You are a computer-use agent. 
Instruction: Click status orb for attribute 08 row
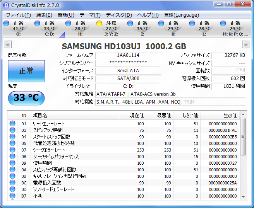point(12,157)
